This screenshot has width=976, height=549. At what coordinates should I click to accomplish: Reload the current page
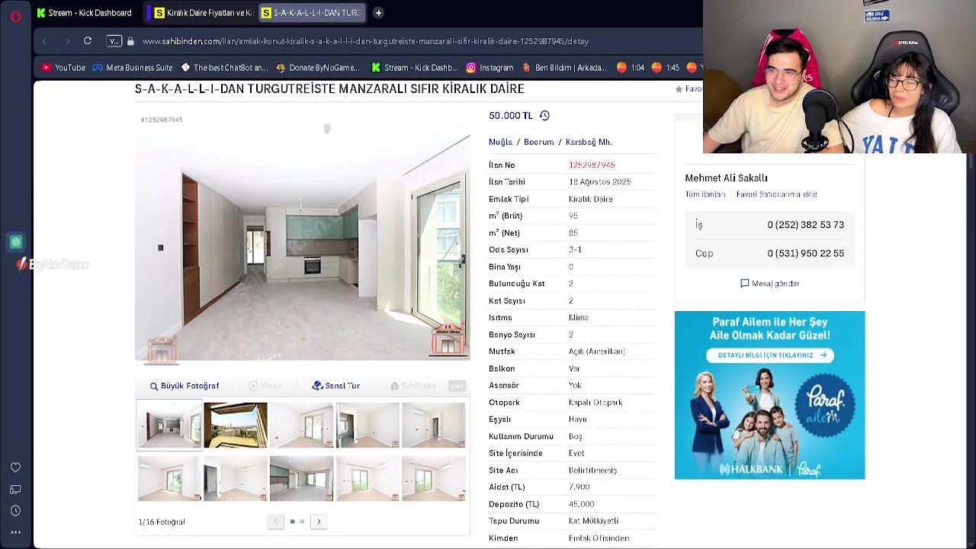click(88, 41)
